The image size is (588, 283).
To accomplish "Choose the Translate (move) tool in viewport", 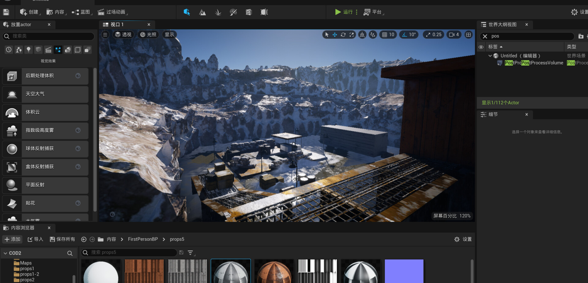I will click(x=335, y=34).
